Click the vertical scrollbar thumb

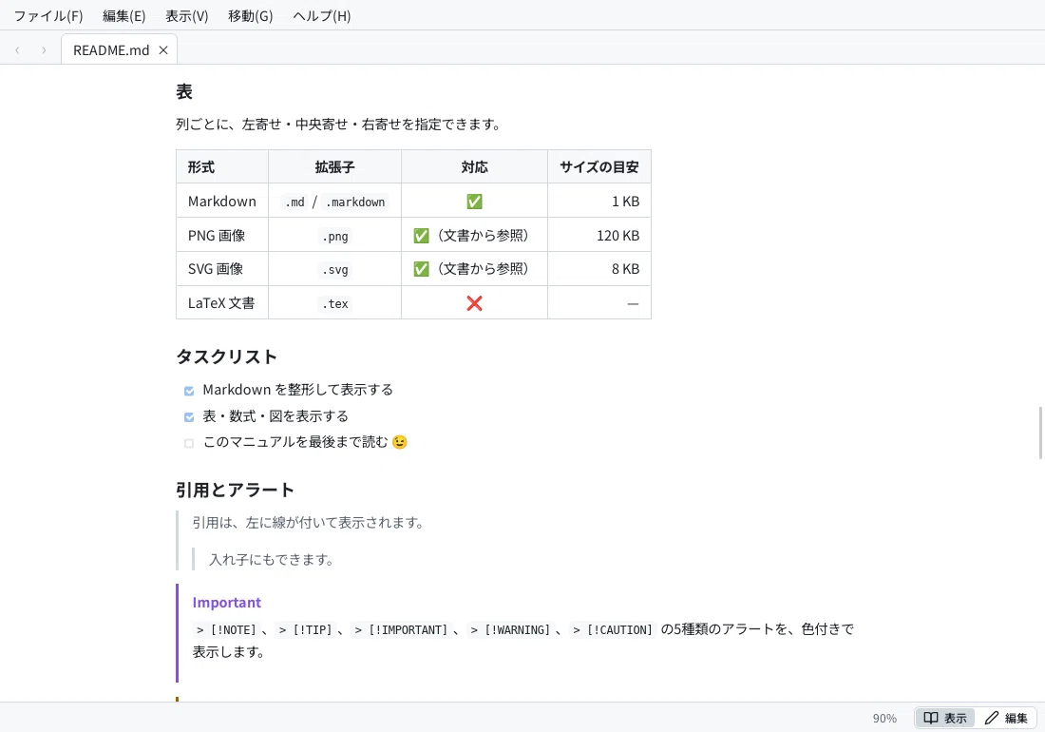[1040, 432]
